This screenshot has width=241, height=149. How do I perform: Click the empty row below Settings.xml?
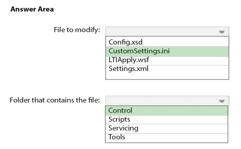tap(167, 76)
